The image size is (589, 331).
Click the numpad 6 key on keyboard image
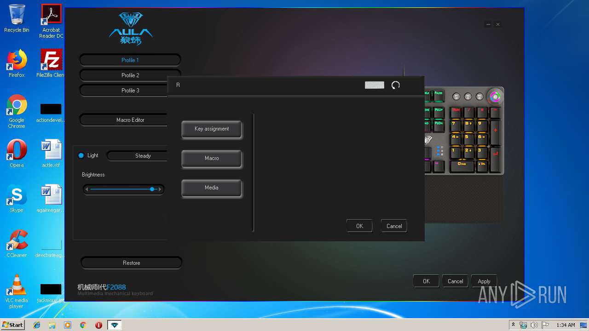482,139
